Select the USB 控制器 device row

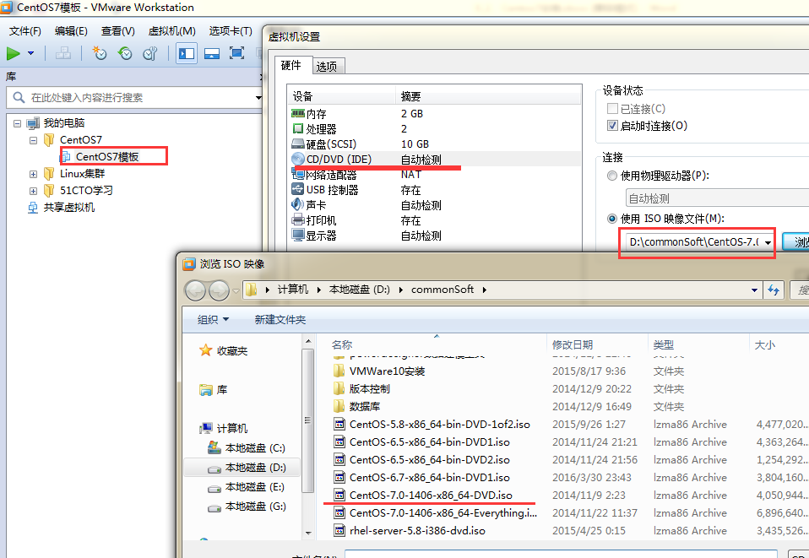[434, 190]
